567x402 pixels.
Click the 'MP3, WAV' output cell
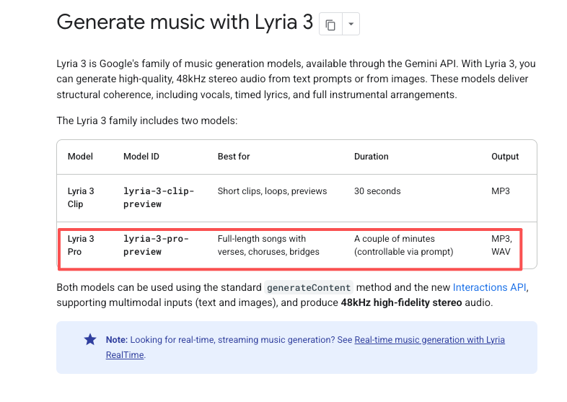pyautogui.click(x=501, y=245)
